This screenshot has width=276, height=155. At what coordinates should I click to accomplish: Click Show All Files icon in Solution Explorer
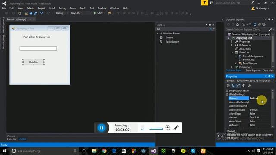point(264,25)
